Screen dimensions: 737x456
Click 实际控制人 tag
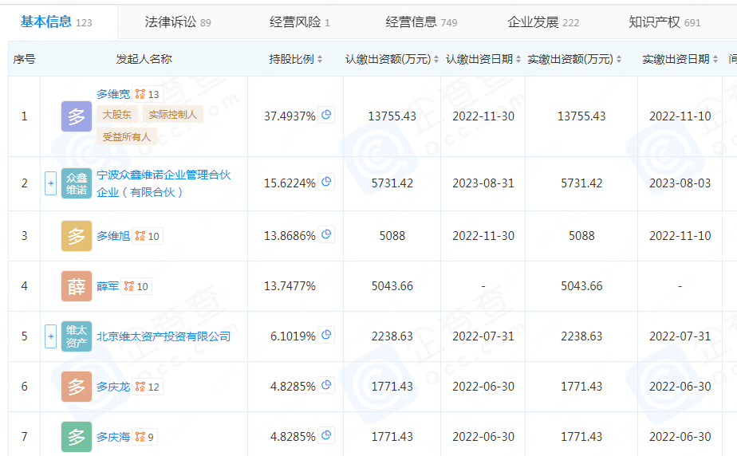[172, 115]
